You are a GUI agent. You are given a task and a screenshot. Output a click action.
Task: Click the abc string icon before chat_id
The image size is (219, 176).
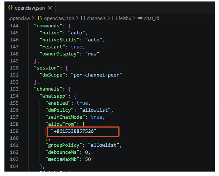click(140, 18)
